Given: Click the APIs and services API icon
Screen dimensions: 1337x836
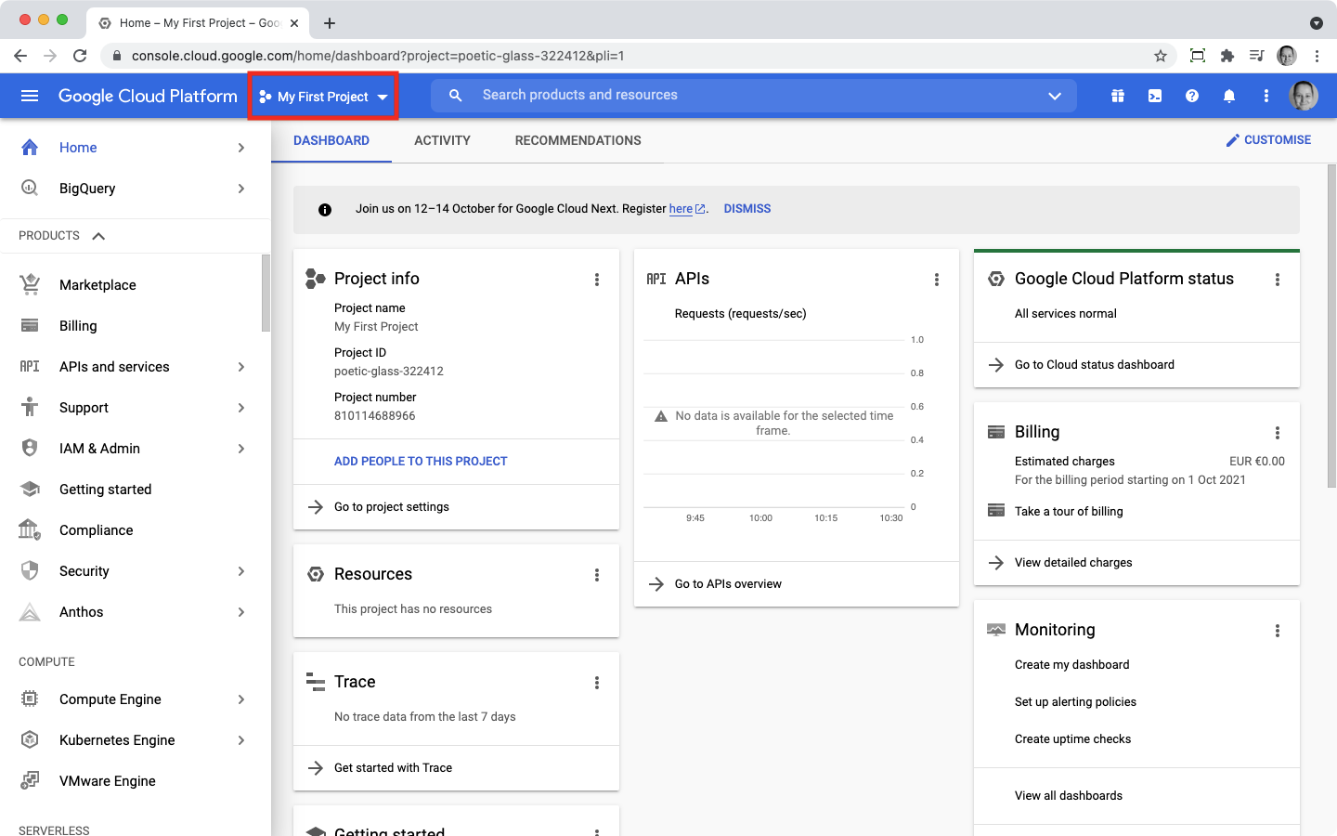Looking at the screenshot, I should click(x=30, y=367).
